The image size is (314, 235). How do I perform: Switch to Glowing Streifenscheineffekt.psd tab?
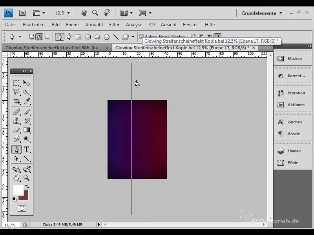[53, 48]
